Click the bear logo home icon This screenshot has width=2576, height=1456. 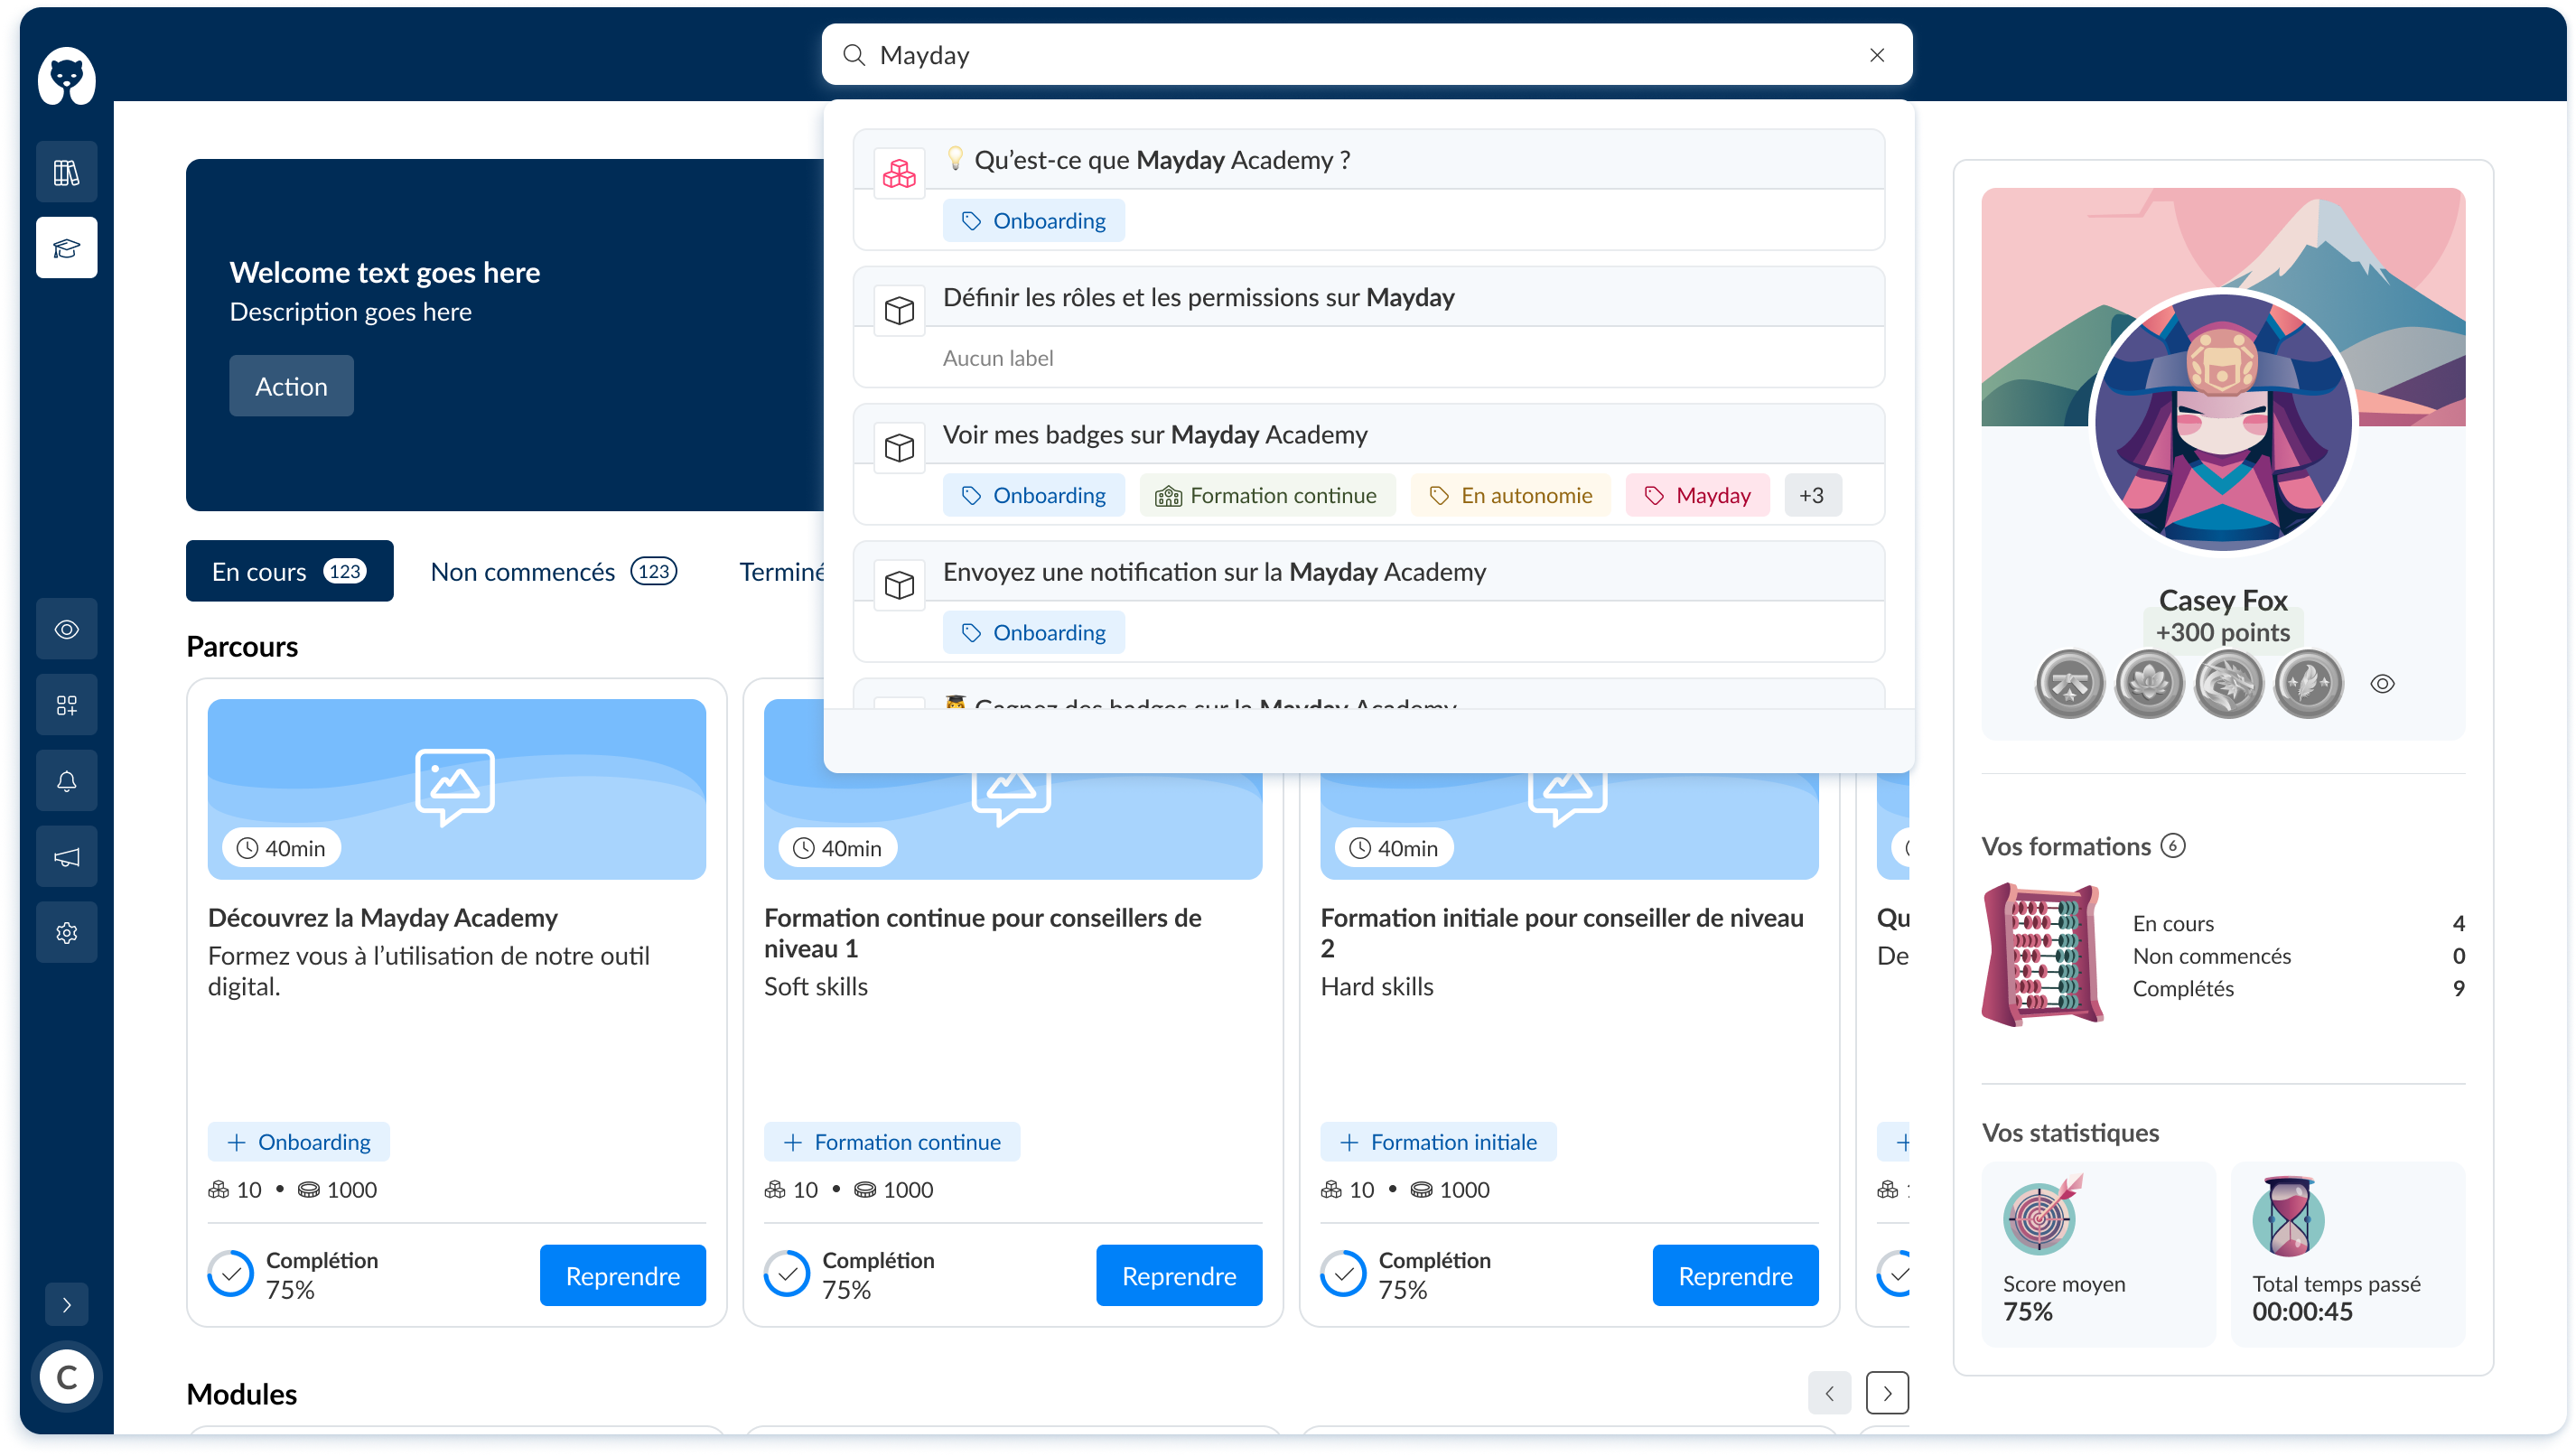point(66,76)
